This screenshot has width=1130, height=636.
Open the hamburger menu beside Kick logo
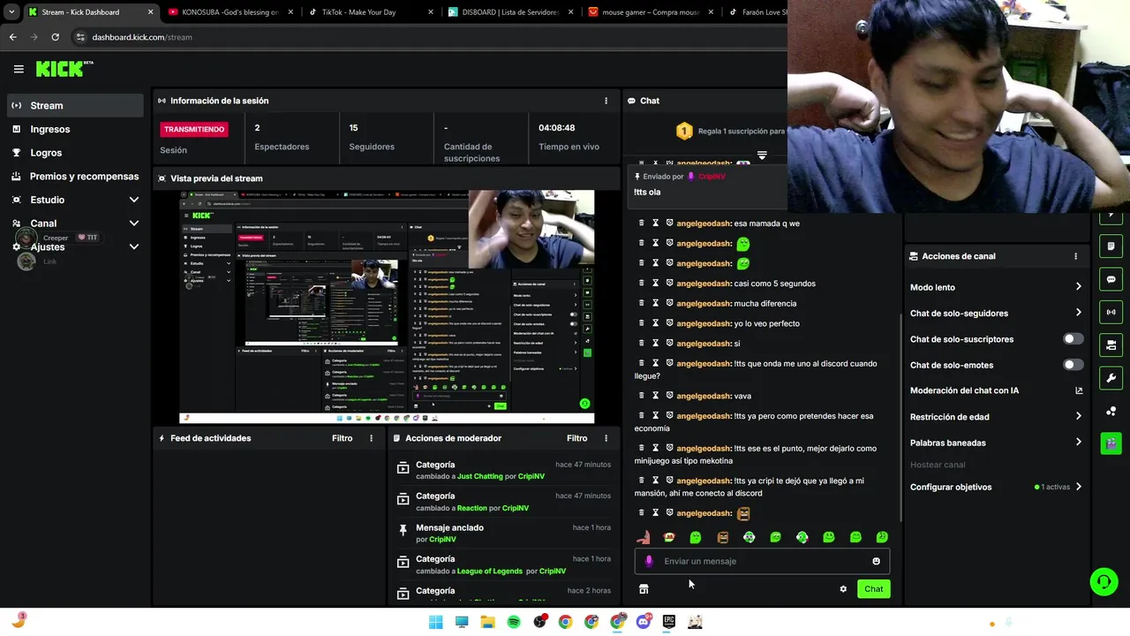pos(19,69)
